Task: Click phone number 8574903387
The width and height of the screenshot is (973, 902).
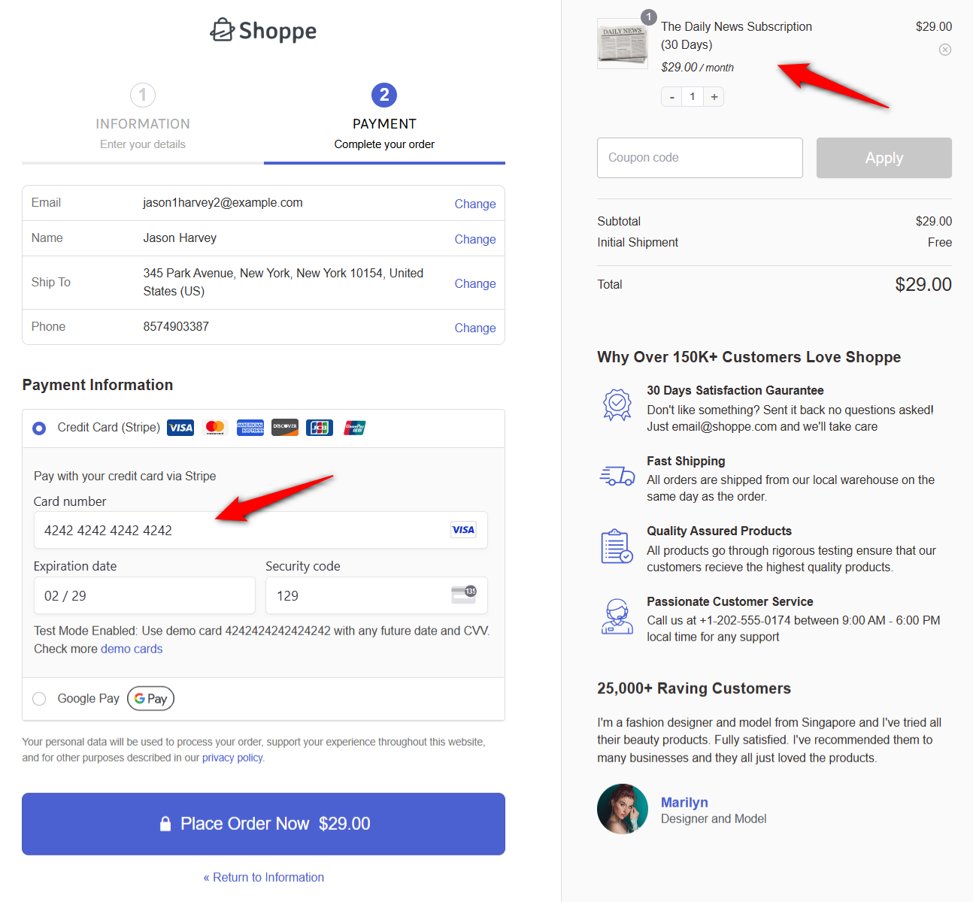Action: point(176,326)
